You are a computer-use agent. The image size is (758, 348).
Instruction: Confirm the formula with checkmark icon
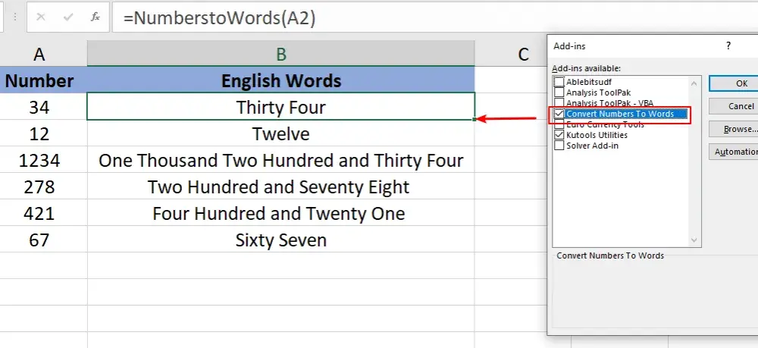(x=68, y=17)
